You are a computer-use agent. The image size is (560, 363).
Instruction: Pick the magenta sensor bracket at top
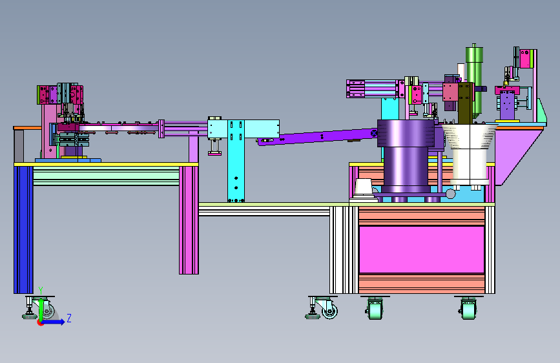pyautogui.click(x=526, y=59)
